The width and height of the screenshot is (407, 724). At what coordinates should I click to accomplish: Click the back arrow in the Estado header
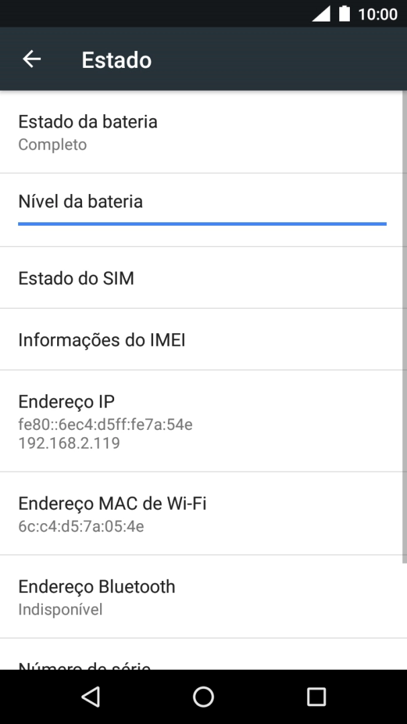click(32, 59)
